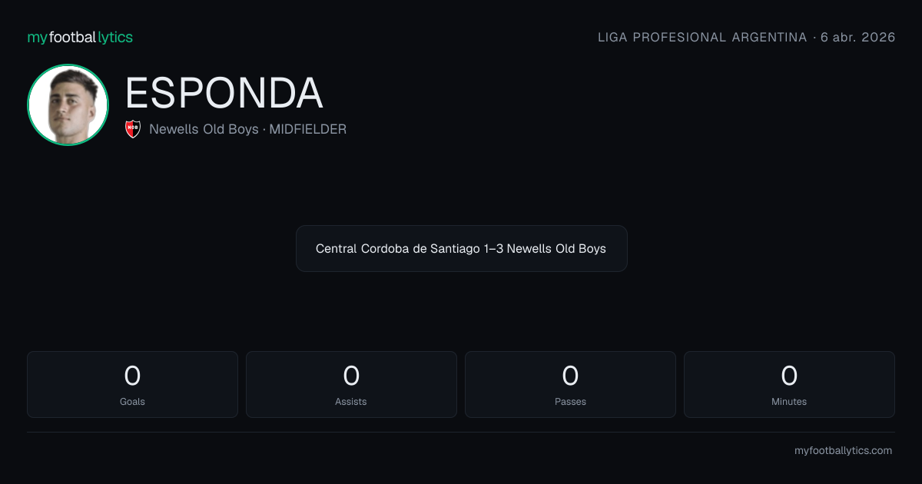Select the Goals stat card
The height and width of the screenshot is (484, 922).
(x=132, y=384)
